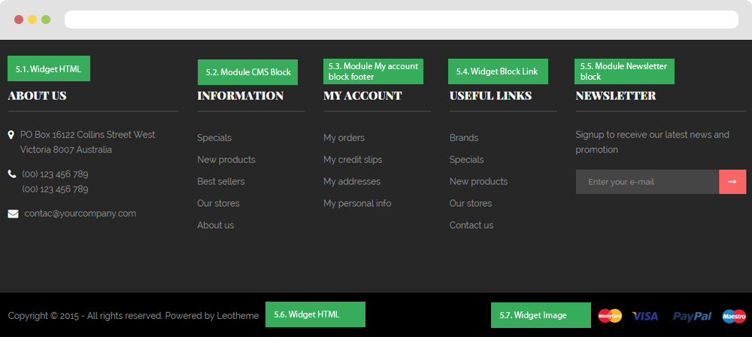Click the PayPal payment logo
752x337 pixels.
tap(692, 316)
